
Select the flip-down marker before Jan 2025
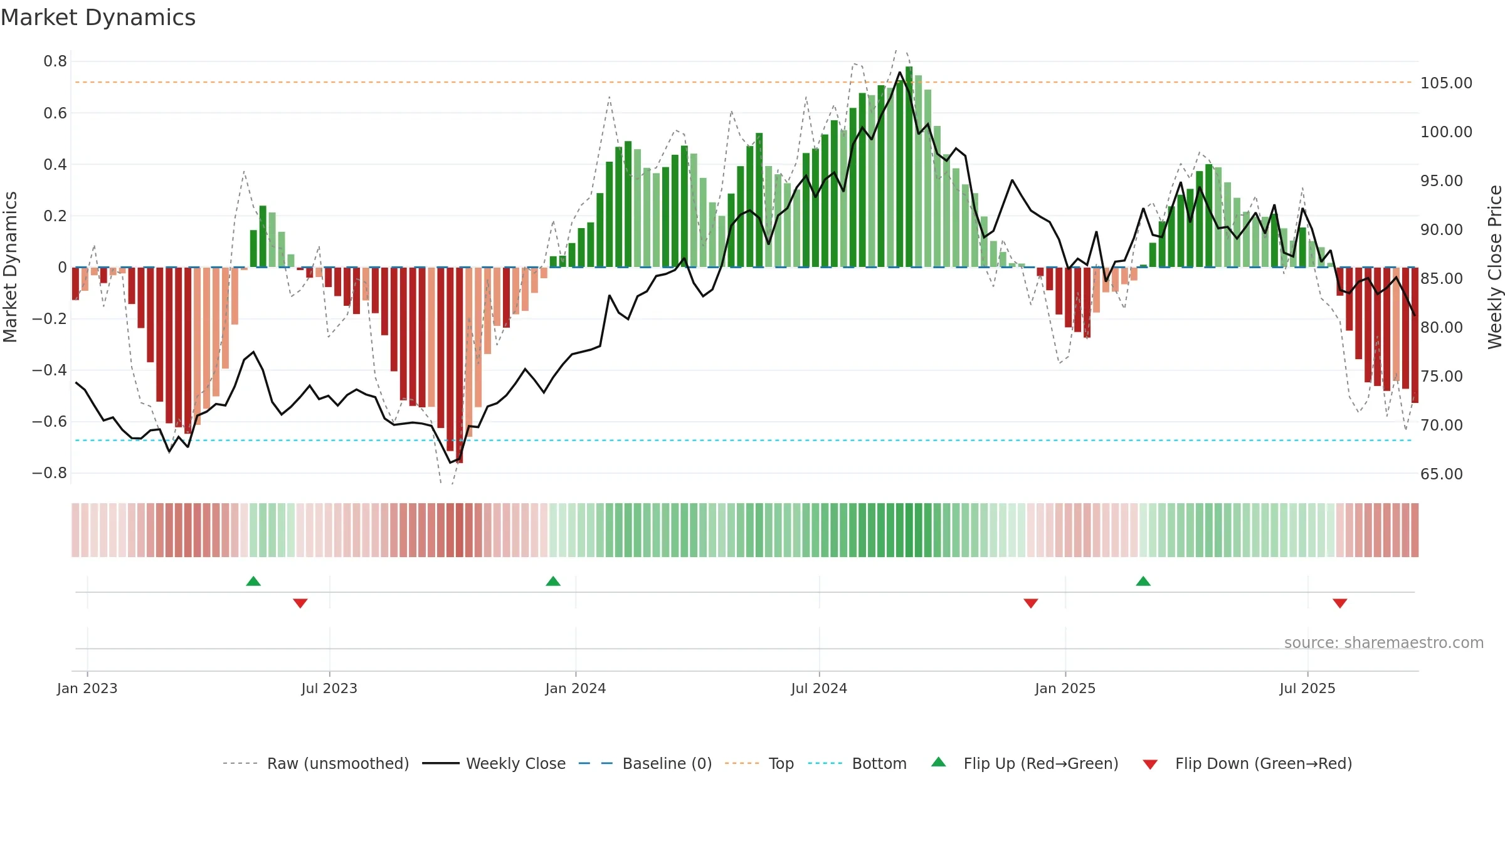tap(1031, 603)
